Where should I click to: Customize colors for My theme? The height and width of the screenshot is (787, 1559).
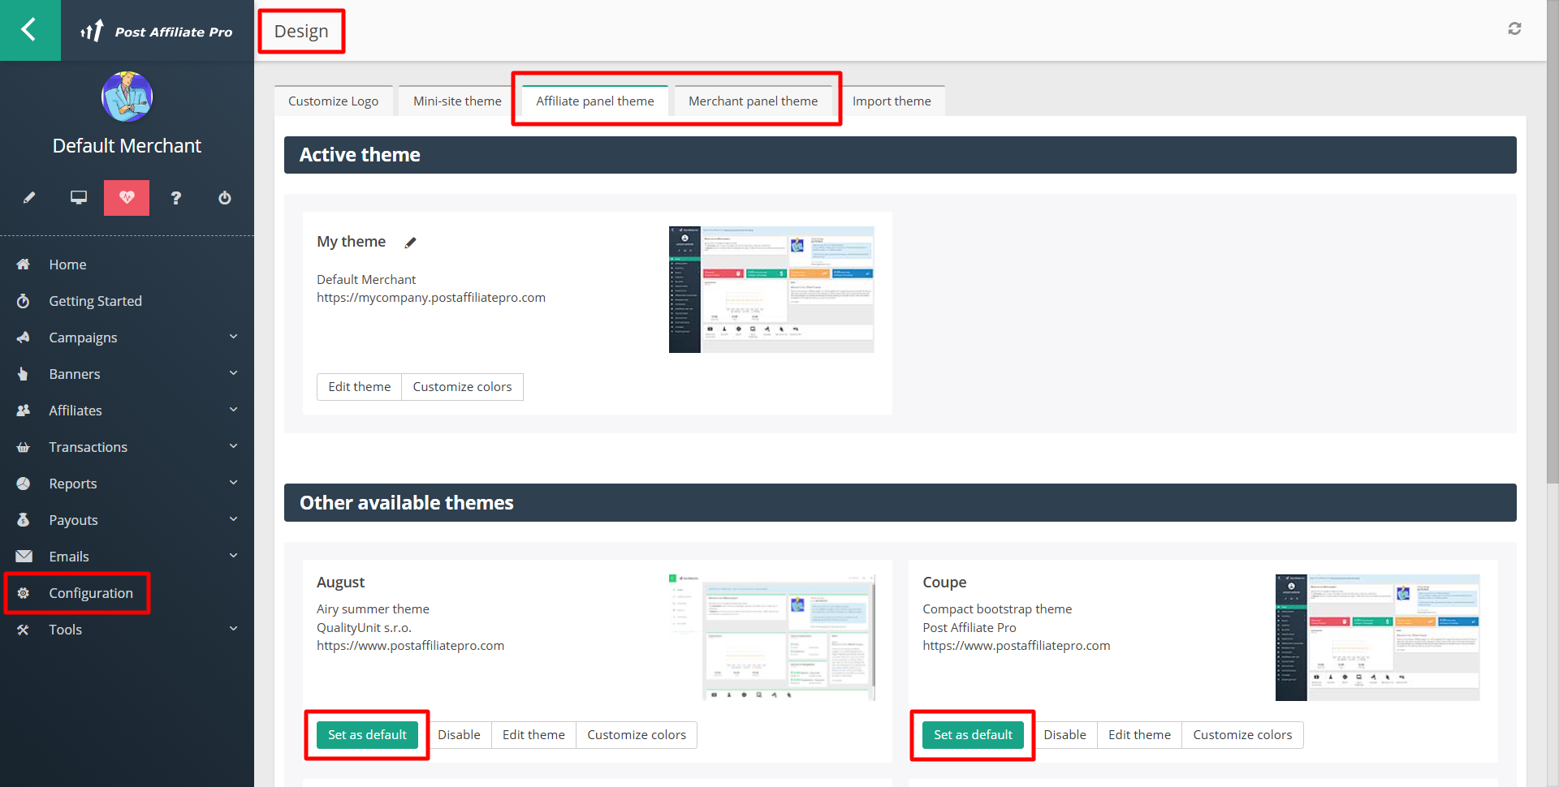pos(462,387)
